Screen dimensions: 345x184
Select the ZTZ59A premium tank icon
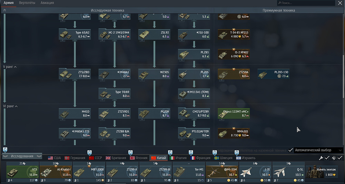pos(234,74)
